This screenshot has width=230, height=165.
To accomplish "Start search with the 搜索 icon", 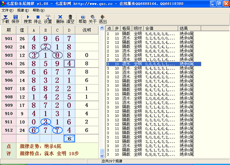I will click(28, 19).
